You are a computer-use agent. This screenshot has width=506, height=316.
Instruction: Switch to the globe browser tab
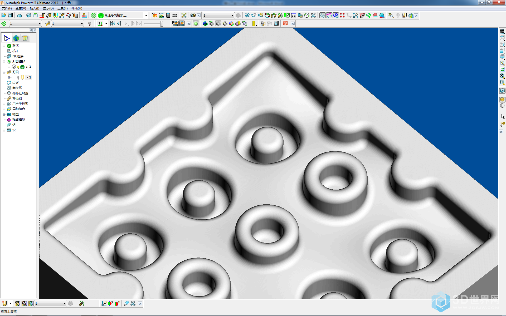click(16, 38)
